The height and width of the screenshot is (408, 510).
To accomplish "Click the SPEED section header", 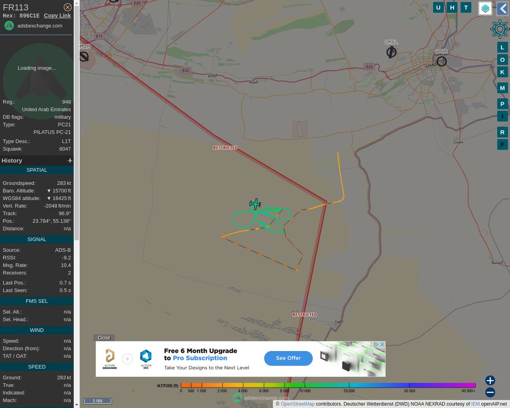I will click(x=37, y=367).
